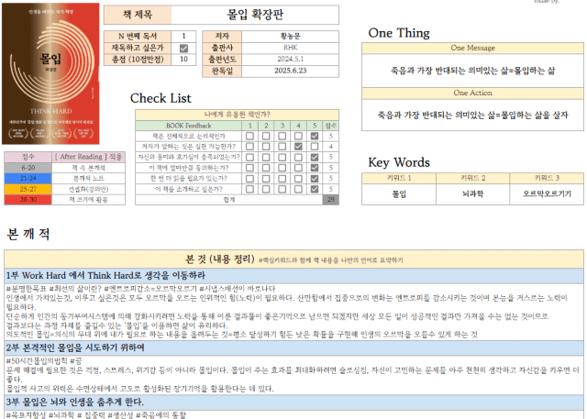Select the 3부 몰입은 뇌와 인생을 춤추게 한다 row
This screenshot has height=419, width=587.
[293, 402]
